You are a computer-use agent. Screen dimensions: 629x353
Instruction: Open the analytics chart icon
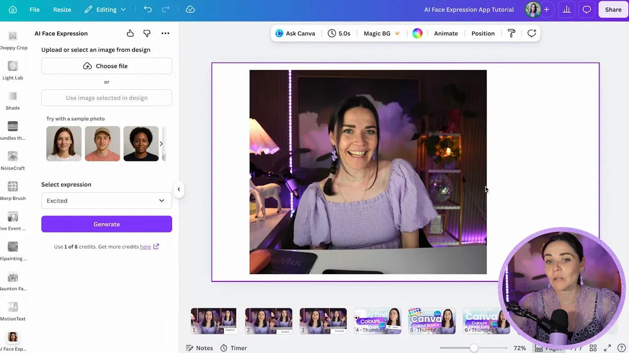(567, 9)
